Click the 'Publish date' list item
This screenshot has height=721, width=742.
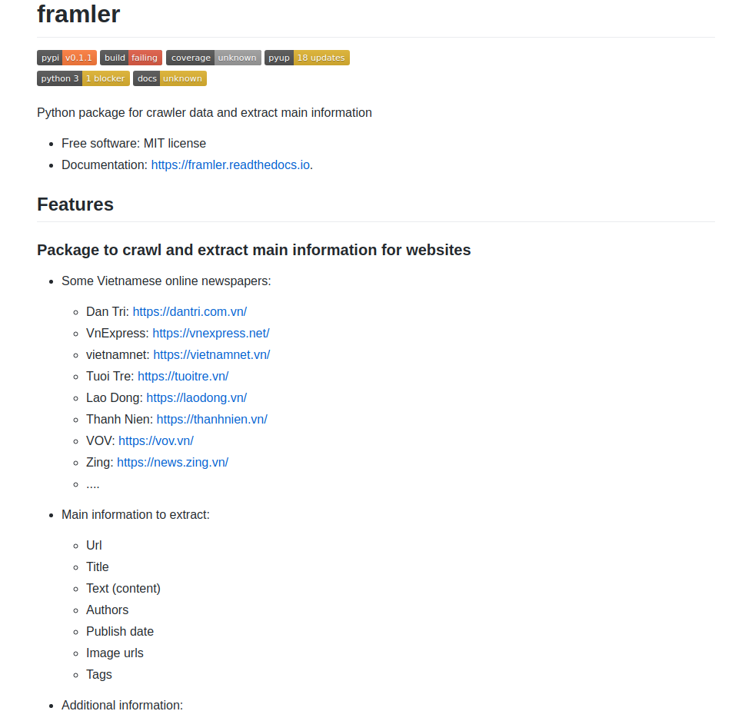point(120,631)
